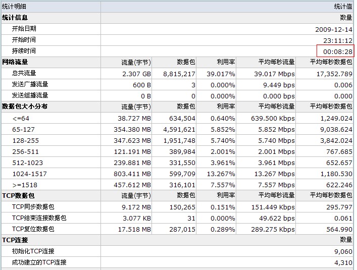Click the 2.307 GB total traffic cell

(136, 74)
